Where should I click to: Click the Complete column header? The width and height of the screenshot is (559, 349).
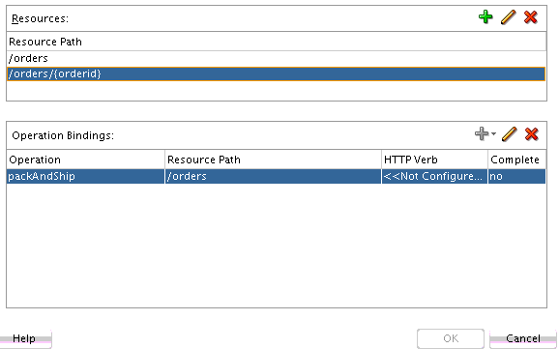point(517,160)
